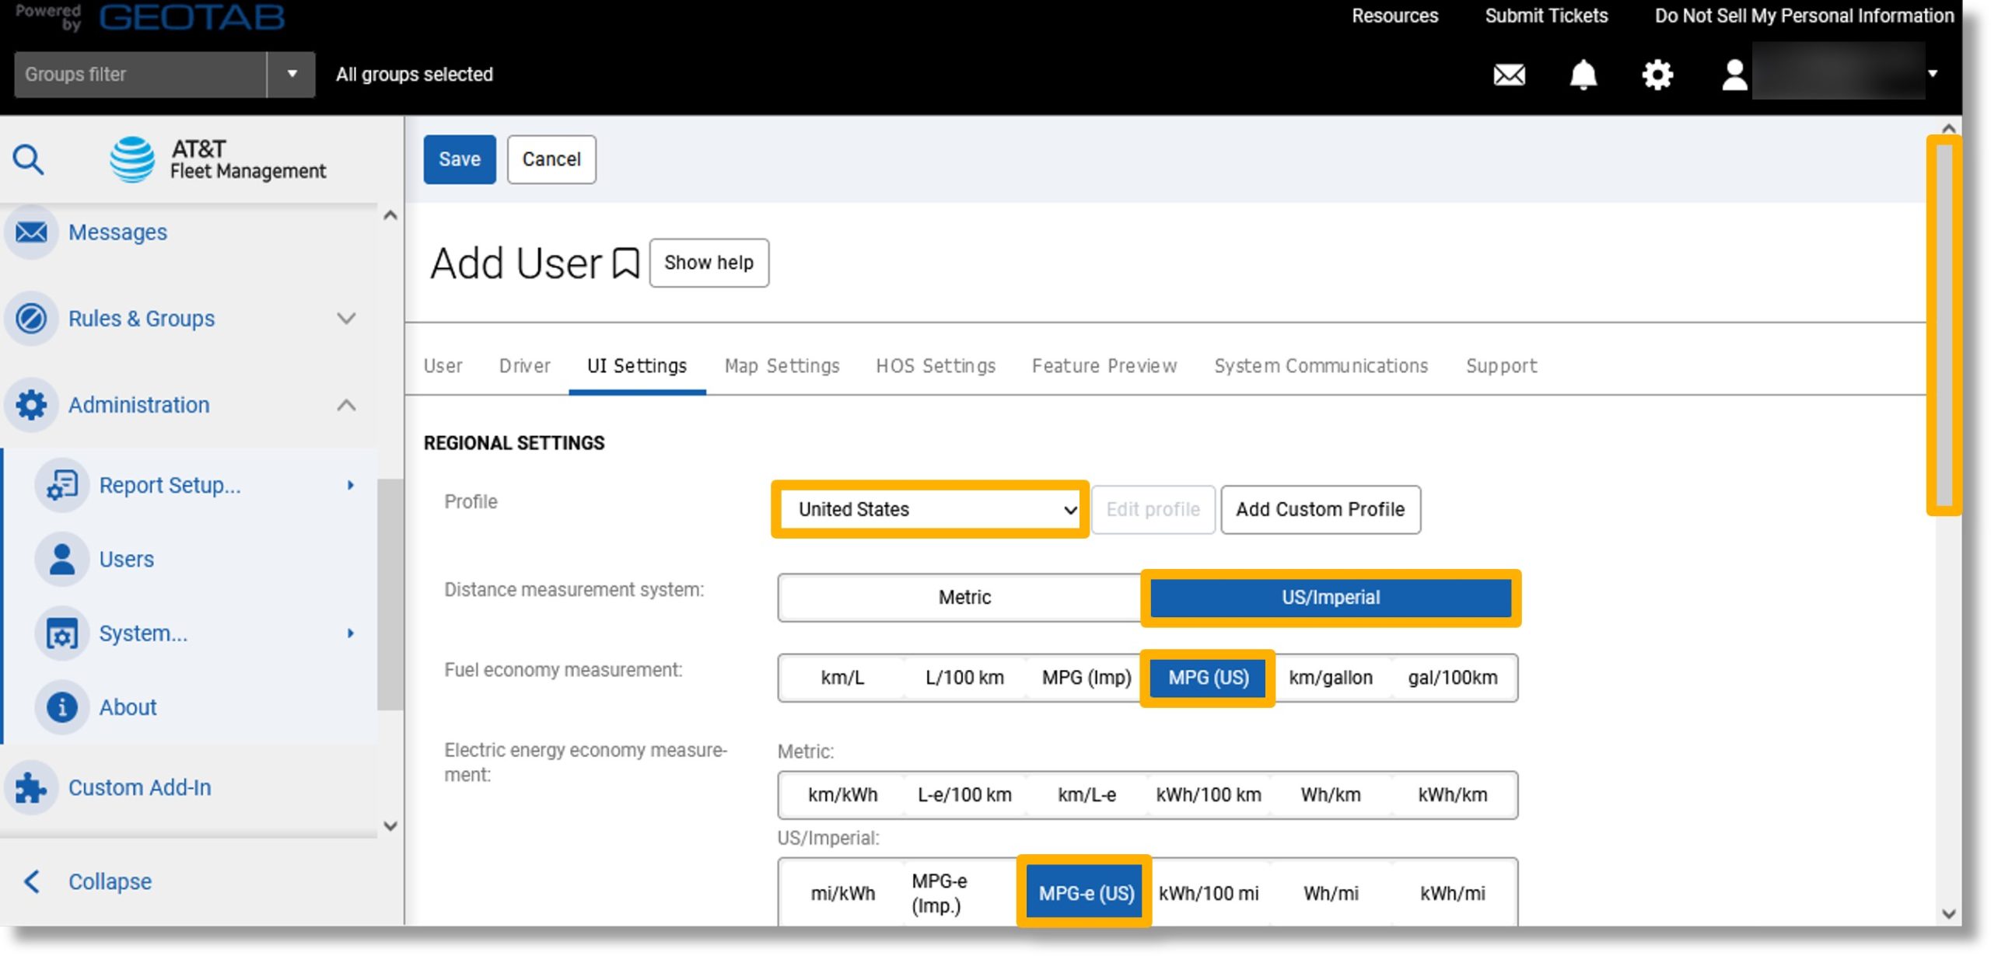Click the Users person icon

(x=61, y=559)
